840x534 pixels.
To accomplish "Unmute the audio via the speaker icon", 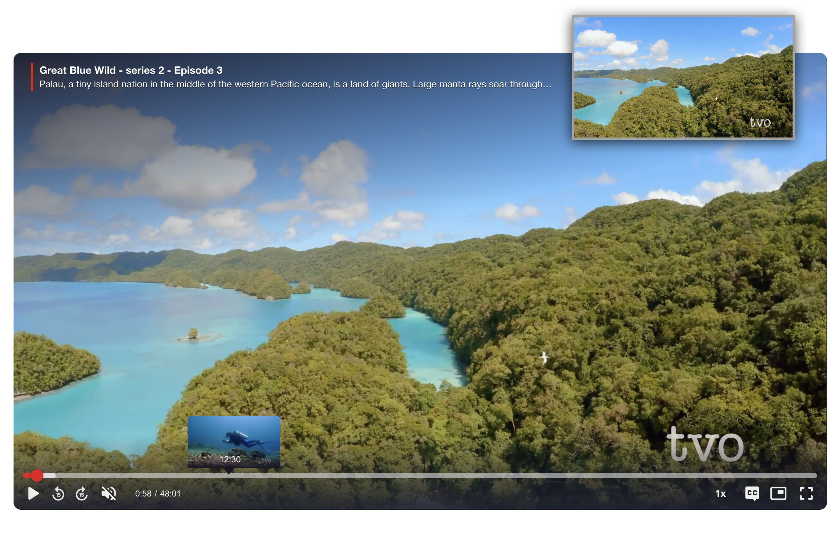I will (108, 494).
